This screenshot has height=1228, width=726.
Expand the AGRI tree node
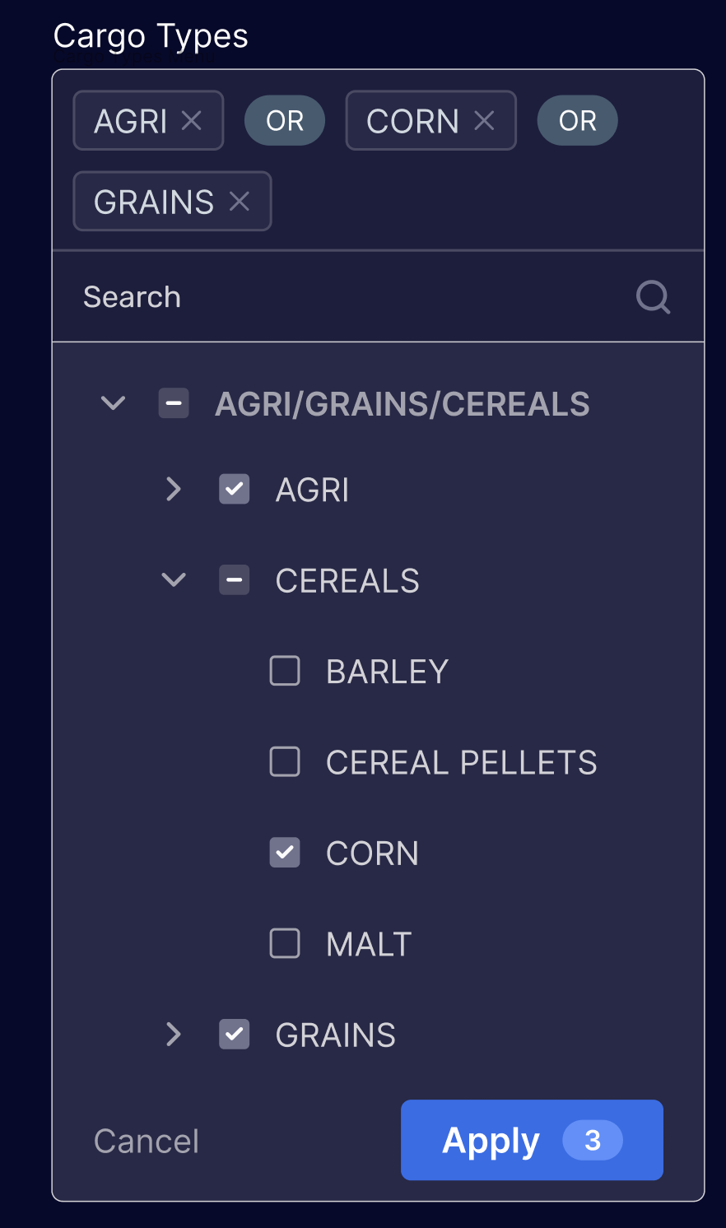pyautogui.click(x=173, y=489)
